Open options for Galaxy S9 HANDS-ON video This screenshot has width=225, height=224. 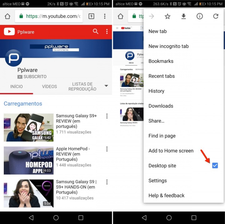click(107, 182)
